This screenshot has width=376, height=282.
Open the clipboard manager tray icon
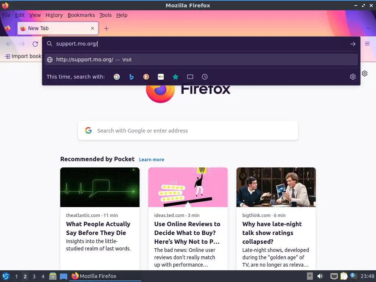344,276
